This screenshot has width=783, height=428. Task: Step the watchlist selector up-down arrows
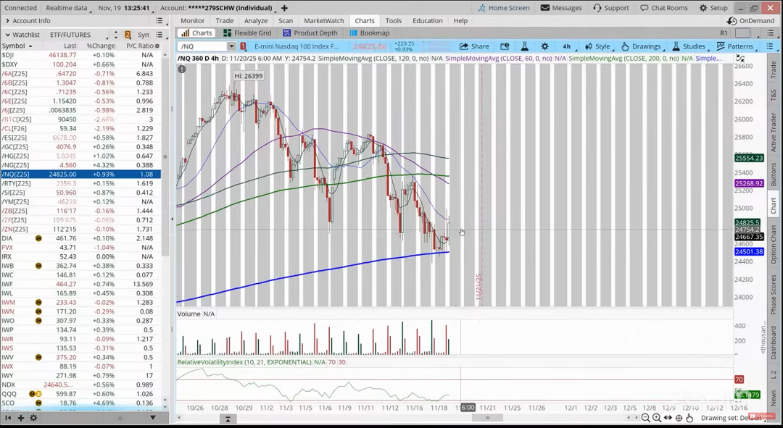point(116,35)
